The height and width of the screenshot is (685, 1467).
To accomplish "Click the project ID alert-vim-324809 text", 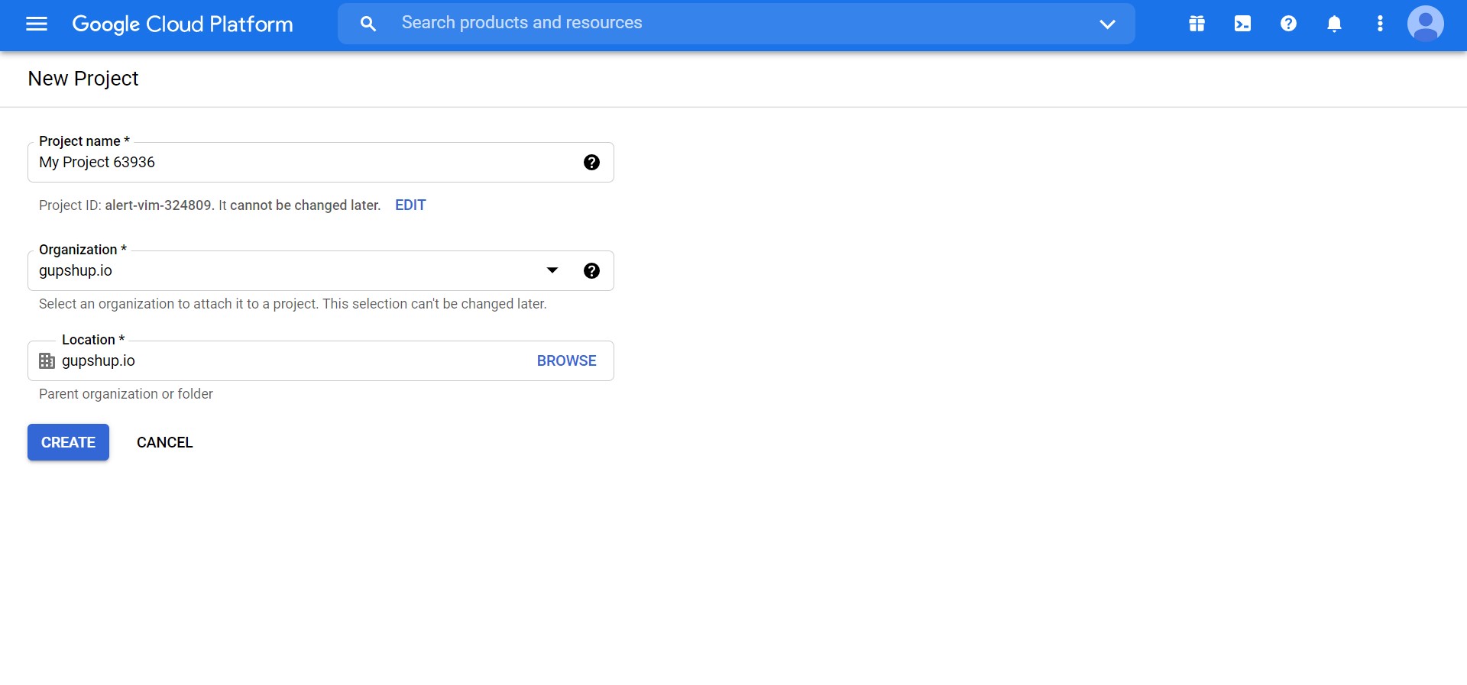I will click(x=158, y=205).
